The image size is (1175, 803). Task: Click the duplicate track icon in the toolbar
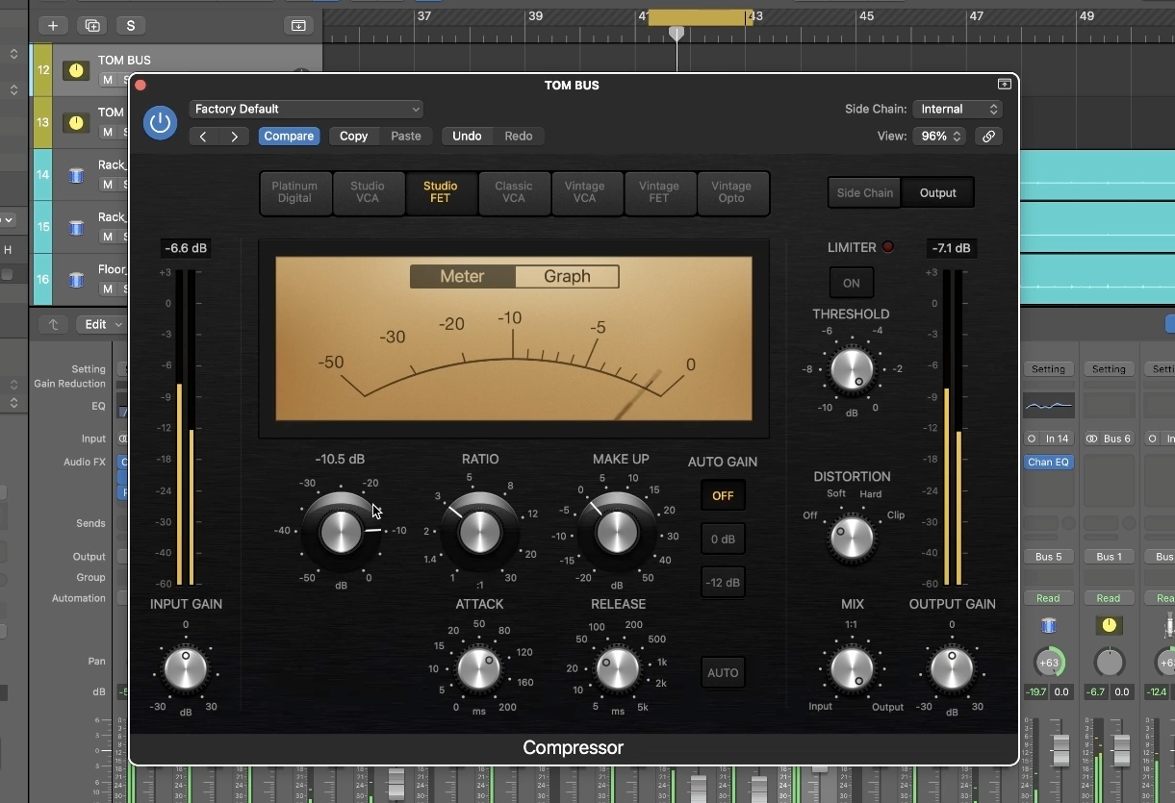click(x=91, y=25)
